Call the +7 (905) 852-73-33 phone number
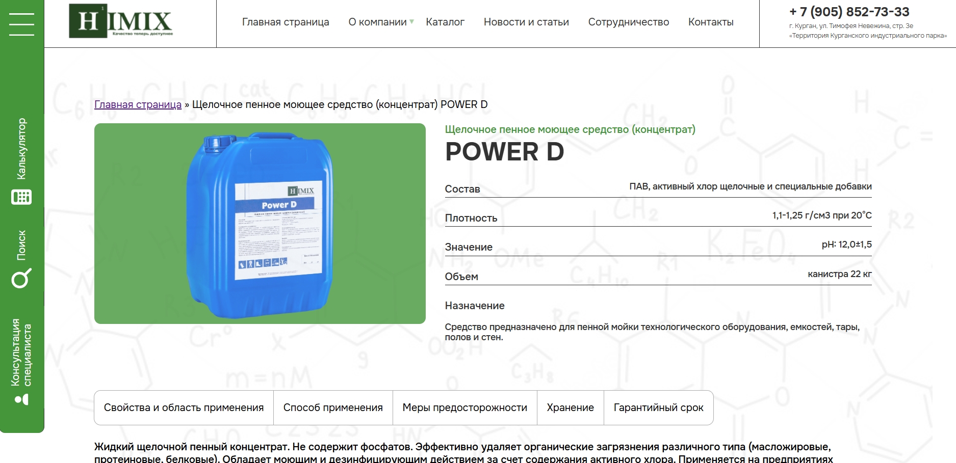956x463 pixels. pyautogui.click(x=849, y=12)
